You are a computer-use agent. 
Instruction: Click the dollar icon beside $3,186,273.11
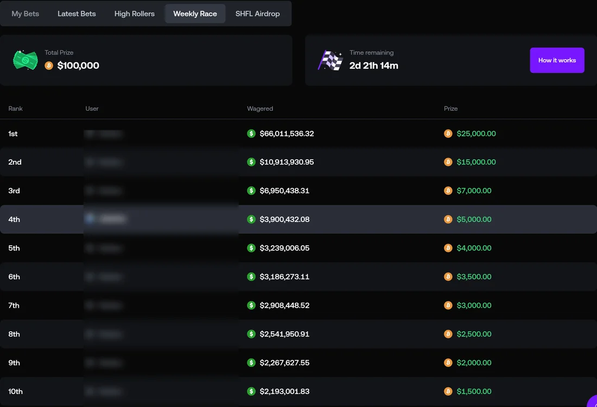[x=251, y=277]
